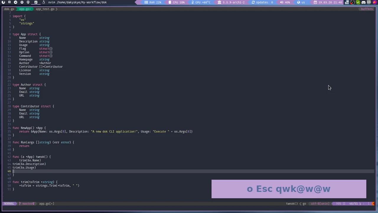Viewport: 378px width, 213px height.
Task: Click the green checkmark tray icon
Action: pyautogui.click(x=358, y=2)
